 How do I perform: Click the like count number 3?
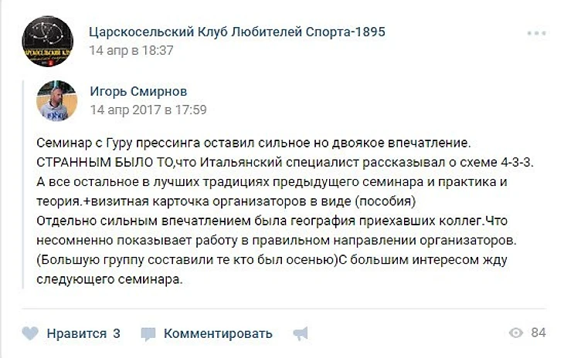(x=117, y=333)
